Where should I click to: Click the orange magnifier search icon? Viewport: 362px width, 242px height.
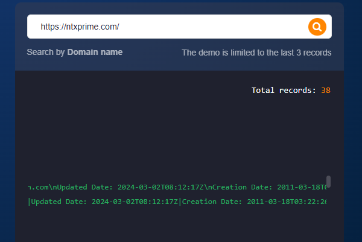coord(317,27)
